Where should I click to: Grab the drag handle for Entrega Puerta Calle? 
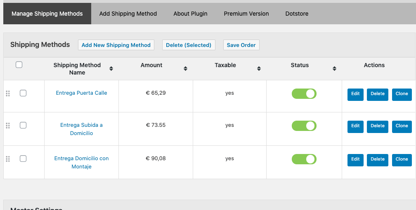tap(8, 93)
